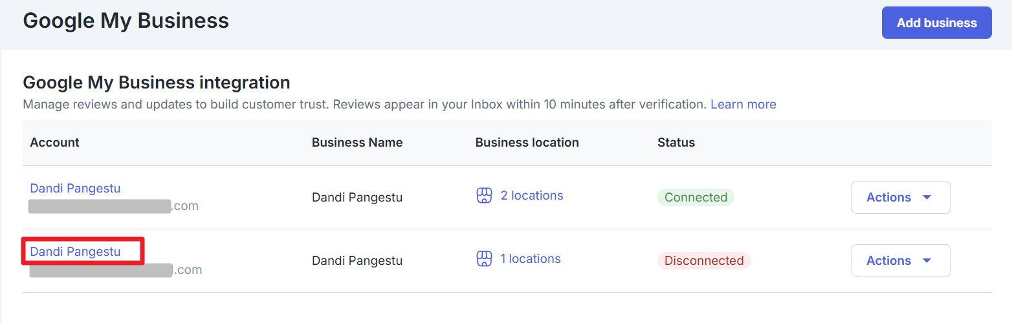Click the red Disconnected status badge

(703, 260)
